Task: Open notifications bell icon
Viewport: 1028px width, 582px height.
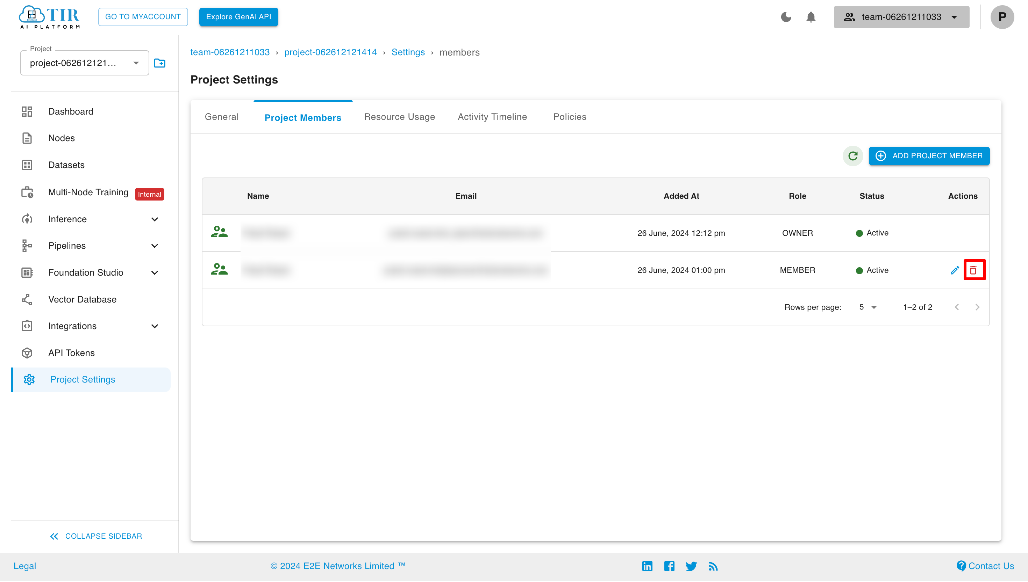Action: click(811, 17)
